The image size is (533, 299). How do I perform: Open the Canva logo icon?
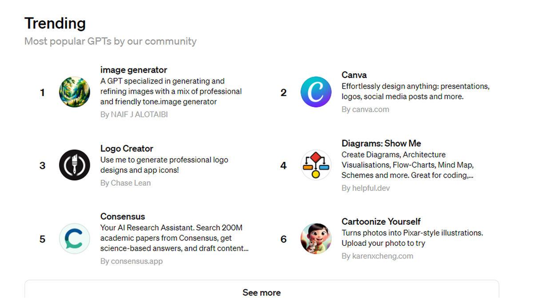pyautogui.click(x=316, y=92)
